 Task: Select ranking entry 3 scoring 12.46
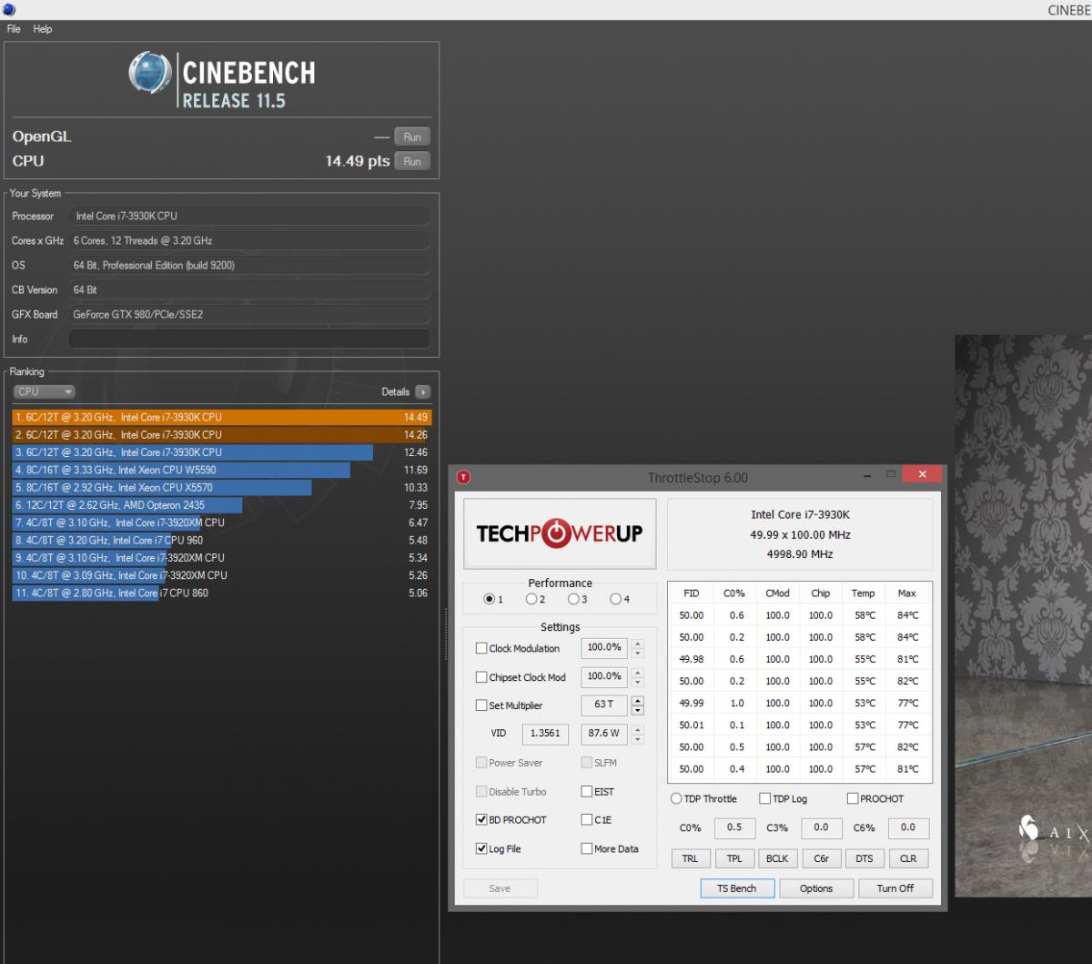coord(221,452)
